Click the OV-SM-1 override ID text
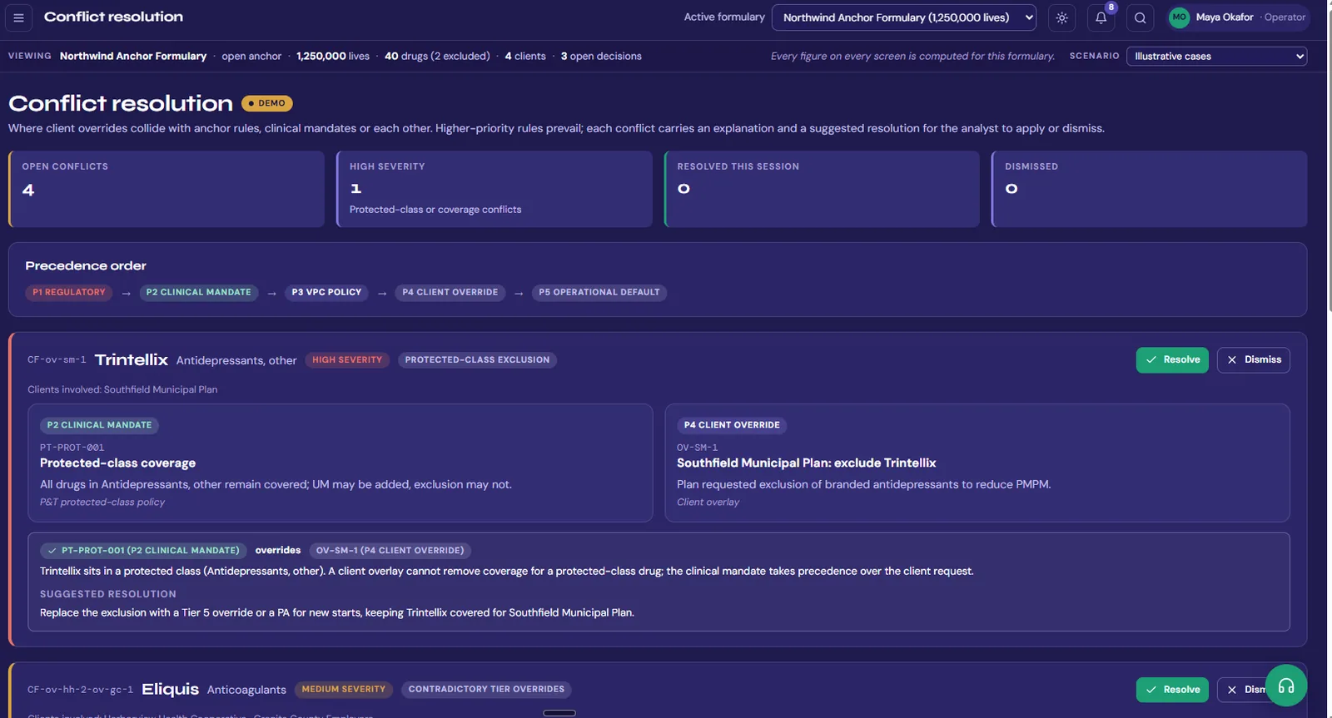The height and width of the screenshot is (718, 1332). pos(697,448)
